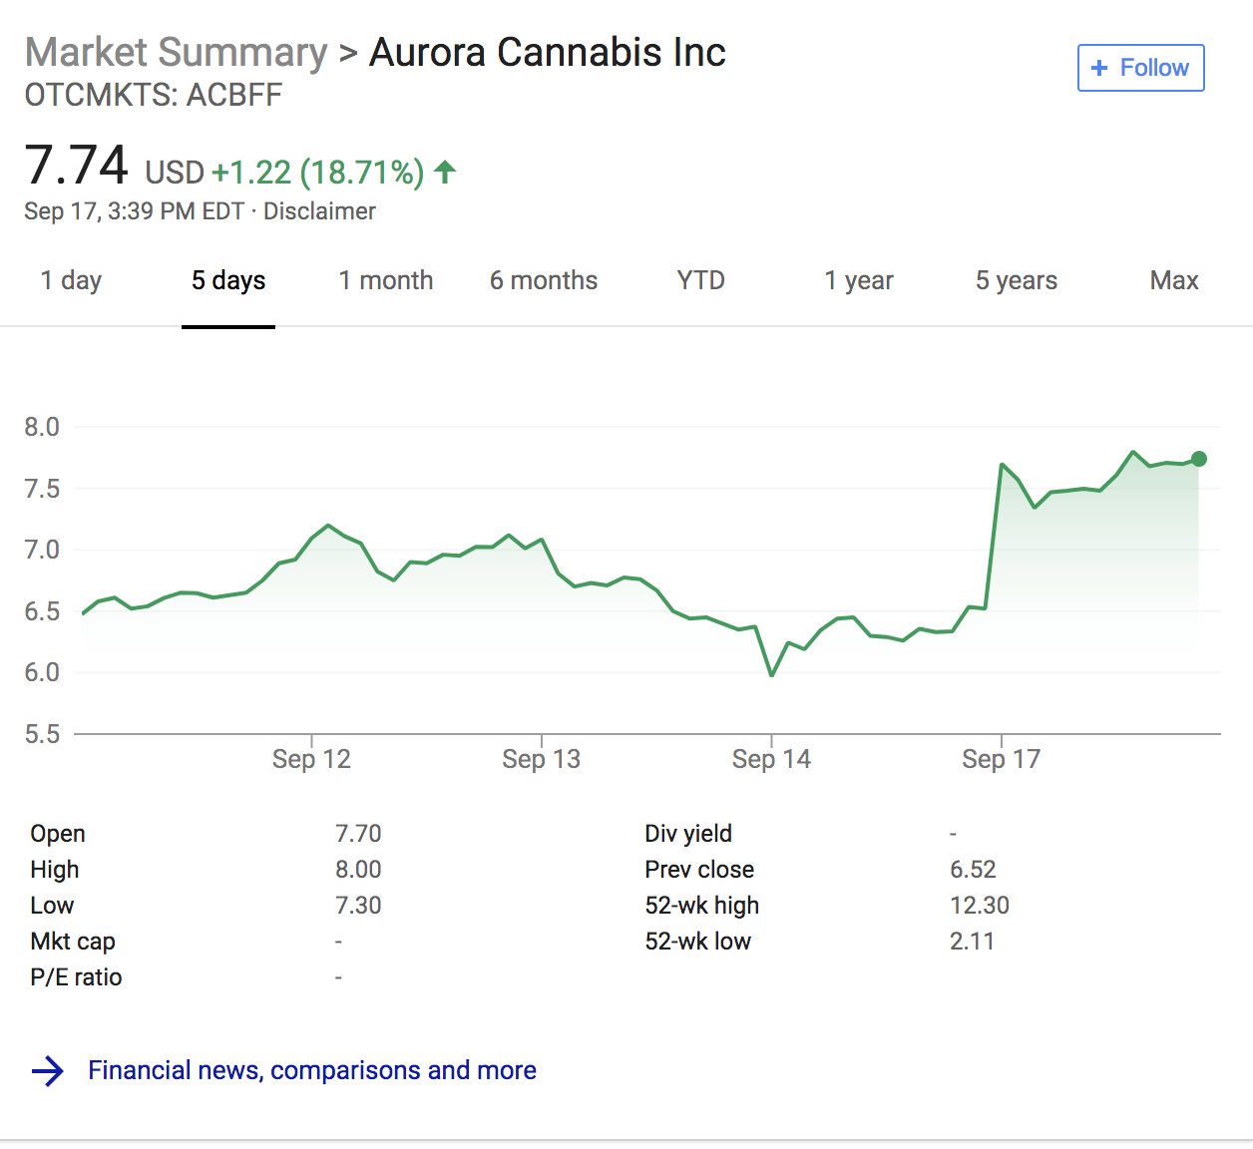Click the green up arrow icon
This screenshot has width=1253, height=1149.
coord(445,172)
